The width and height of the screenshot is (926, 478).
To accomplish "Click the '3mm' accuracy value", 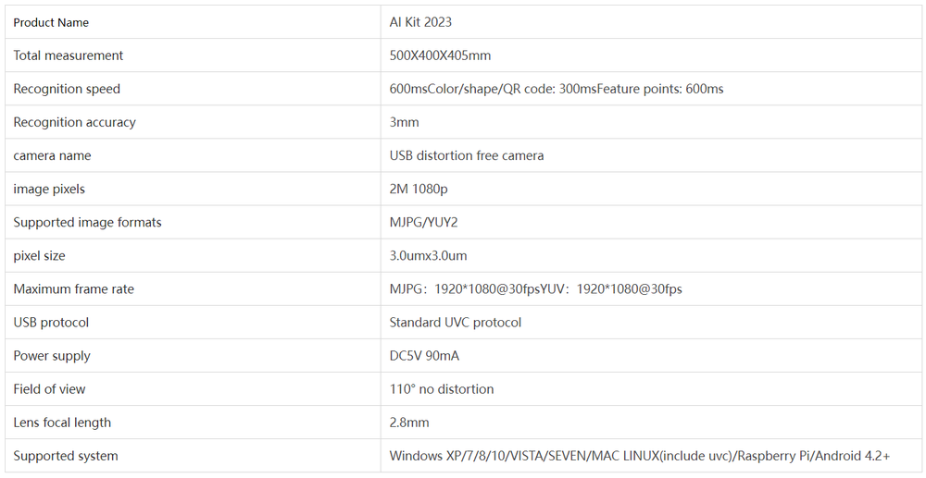I will [x=404, y=122].
